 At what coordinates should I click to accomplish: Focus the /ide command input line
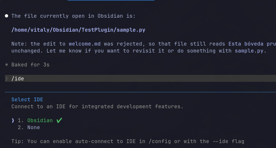(x=140, y=78)
